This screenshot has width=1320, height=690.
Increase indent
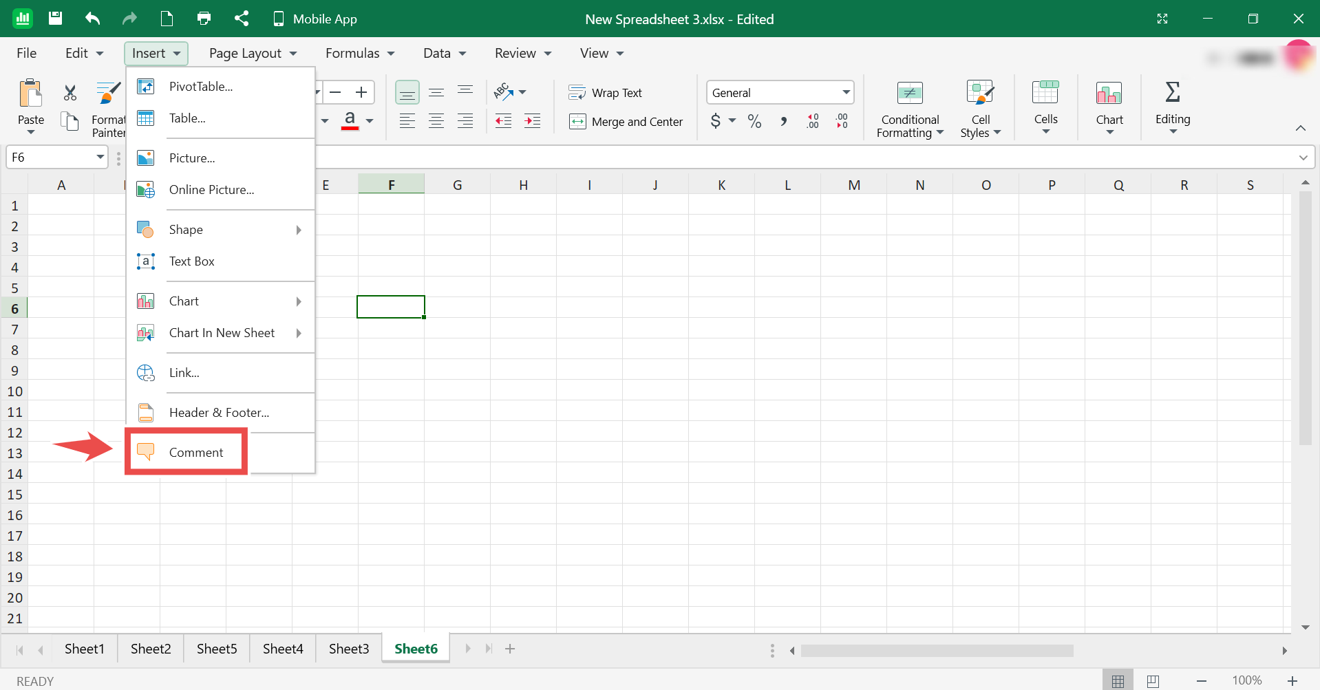533,121
